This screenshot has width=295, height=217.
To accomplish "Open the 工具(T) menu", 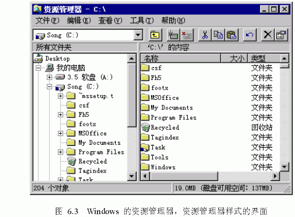I will click(142, 20).
